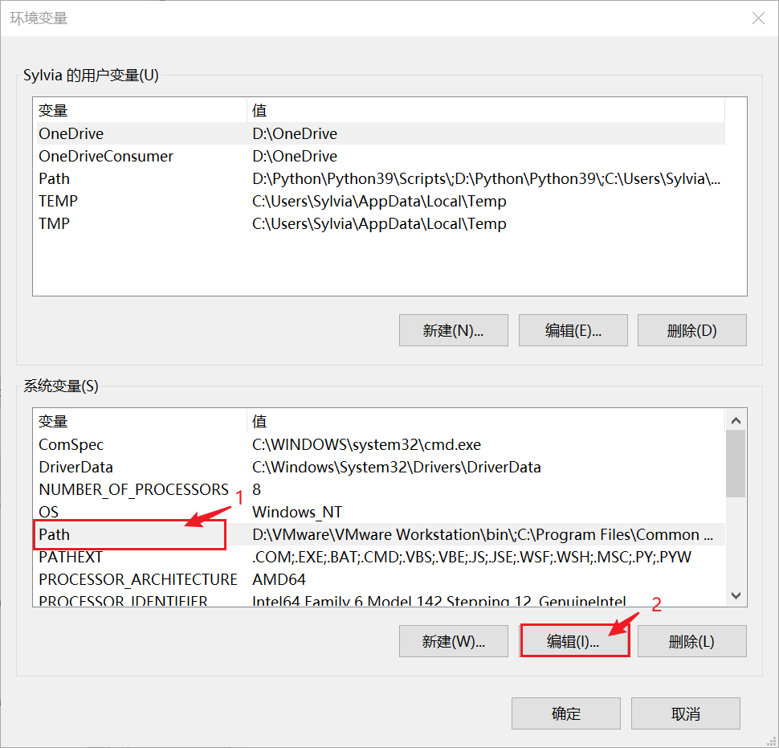Click the value AMD64
This screenshot has height=748, width=779.
pyautogui.click(x=279, y=579)
